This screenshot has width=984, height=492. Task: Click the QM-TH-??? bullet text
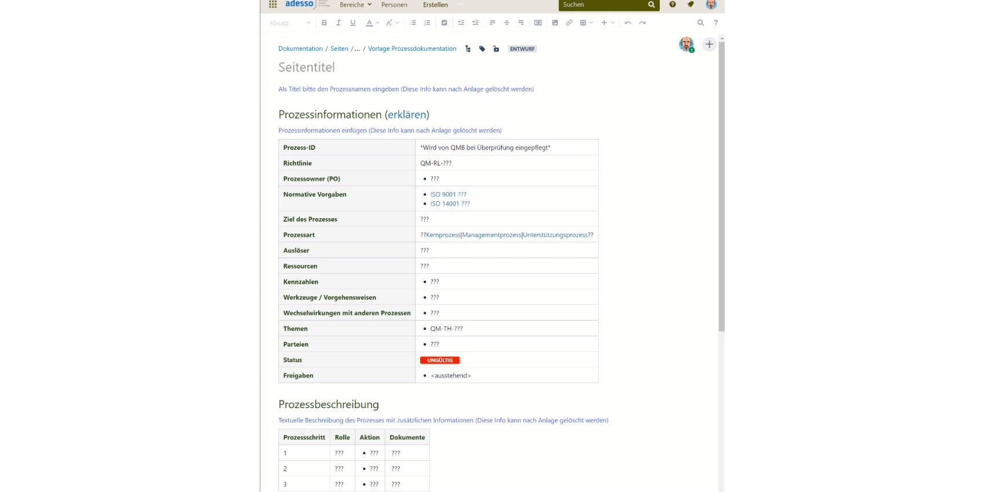[446, 329]
